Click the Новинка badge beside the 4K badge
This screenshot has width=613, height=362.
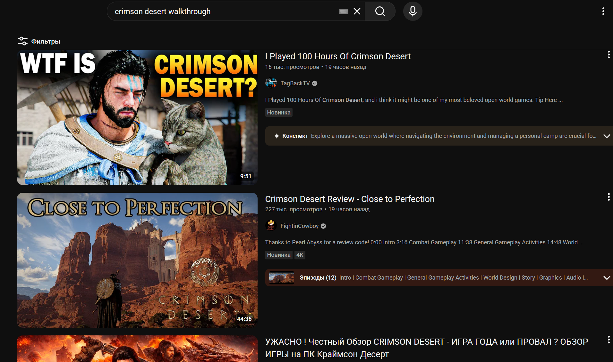coord(279,255)
